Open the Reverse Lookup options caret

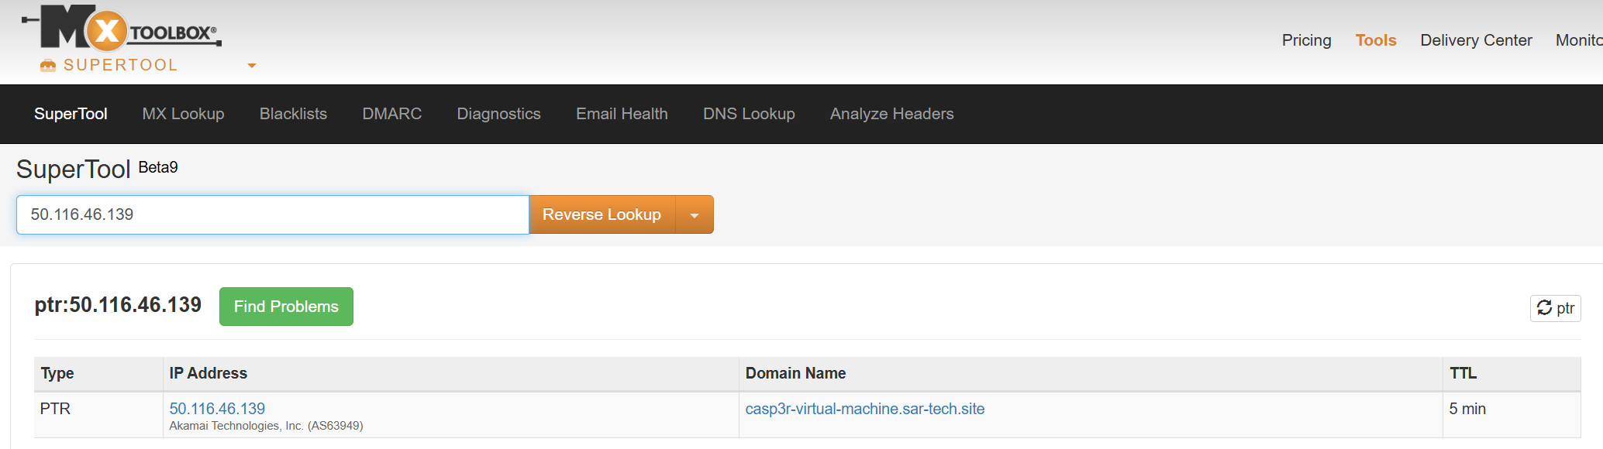click(695, 215)
